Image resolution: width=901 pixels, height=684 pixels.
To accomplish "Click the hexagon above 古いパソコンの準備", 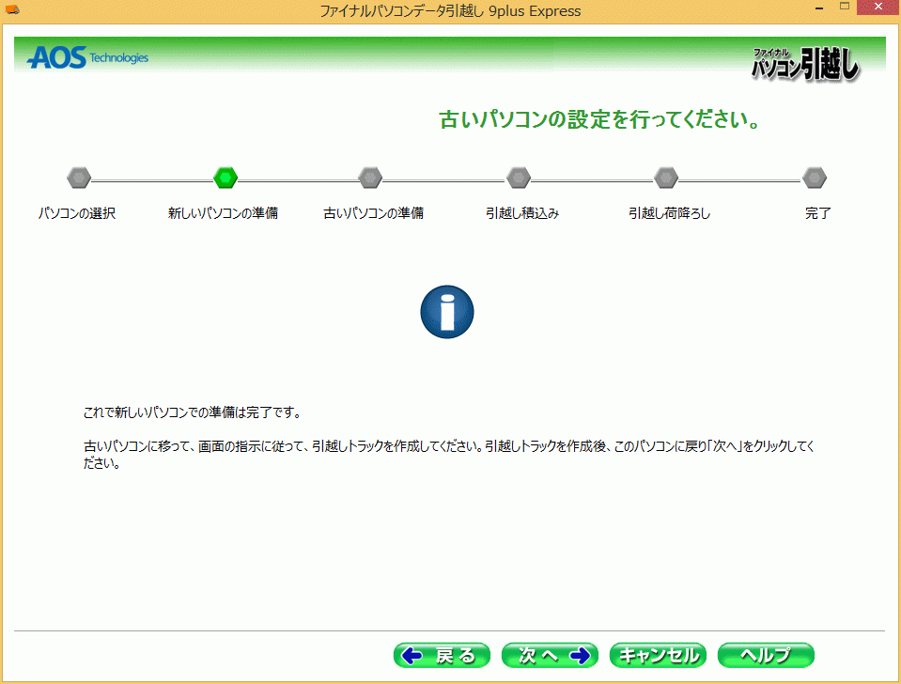I will pos(371,177).
